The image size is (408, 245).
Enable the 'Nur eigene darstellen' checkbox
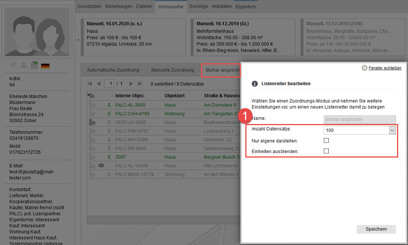pyautogui.click(x=326, y=141)
